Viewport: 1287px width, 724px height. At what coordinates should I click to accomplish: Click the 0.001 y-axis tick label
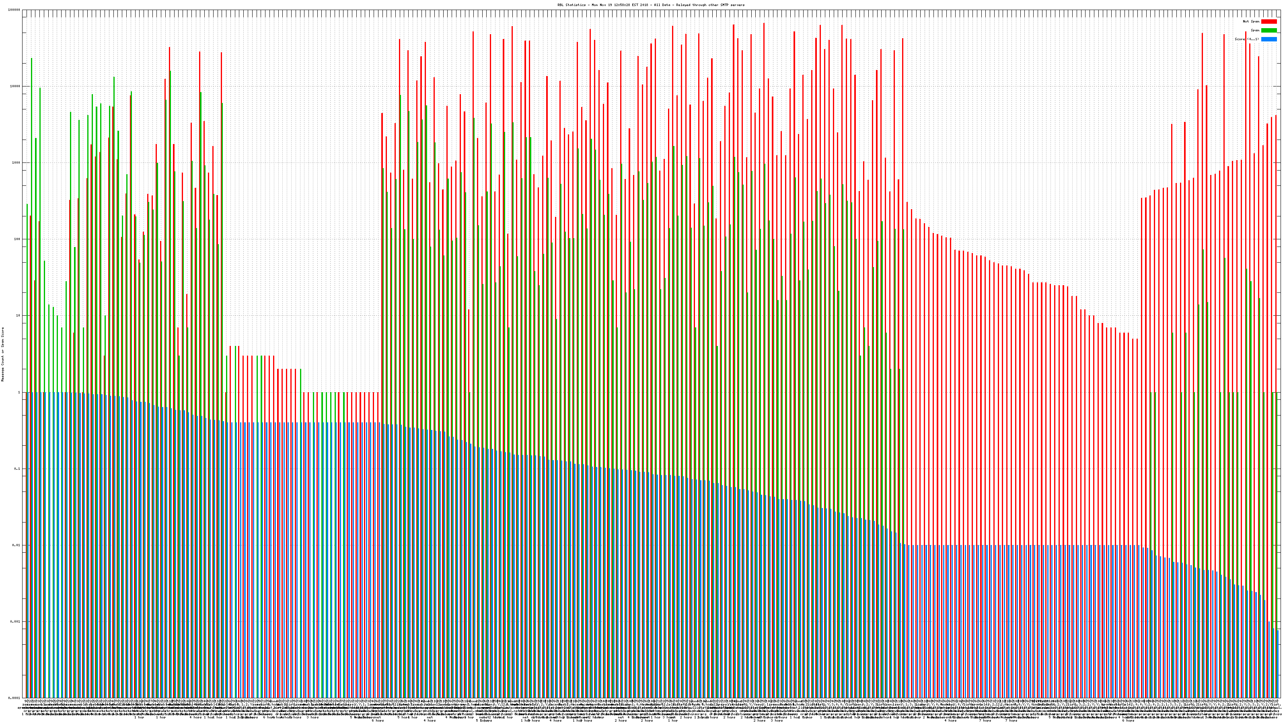15,621
